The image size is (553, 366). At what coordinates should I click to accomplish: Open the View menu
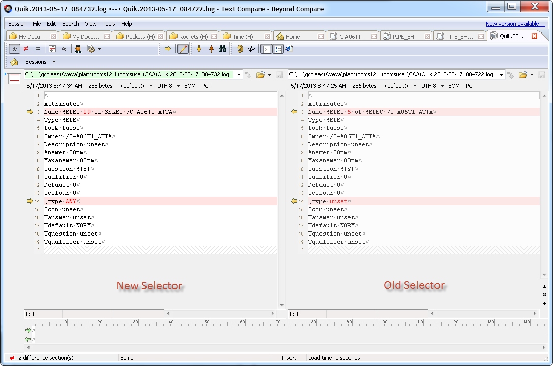pos(91,24)
